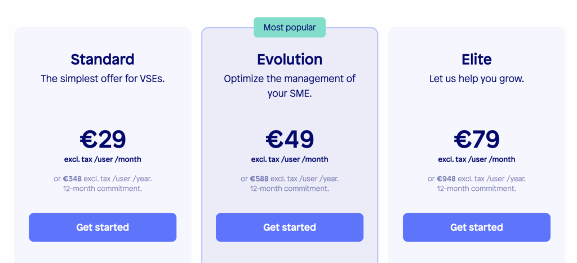
Task: Click Get started under Standard plan
Action: (103, 228)
